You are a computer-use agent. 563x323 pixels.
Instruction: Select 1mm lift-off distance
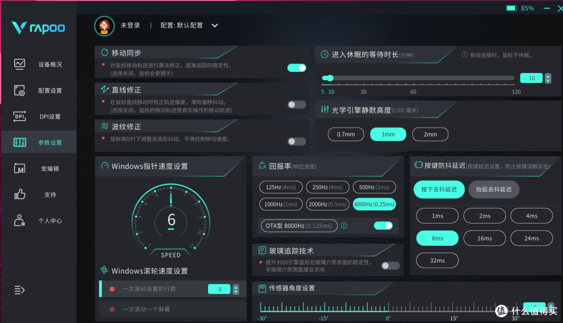coord(388,134)
